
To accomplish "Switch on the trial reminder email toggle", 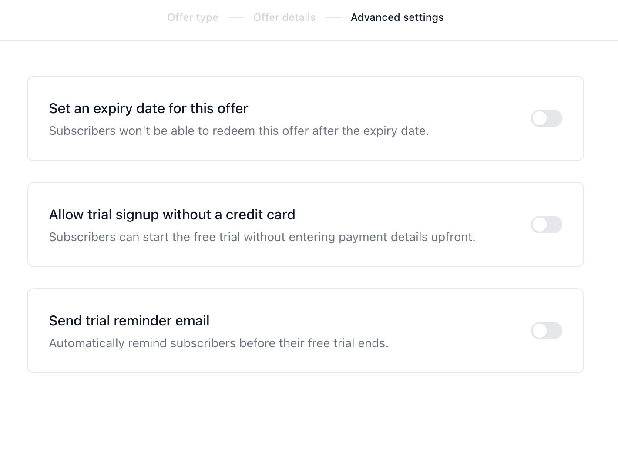I will tap(547, 331).
